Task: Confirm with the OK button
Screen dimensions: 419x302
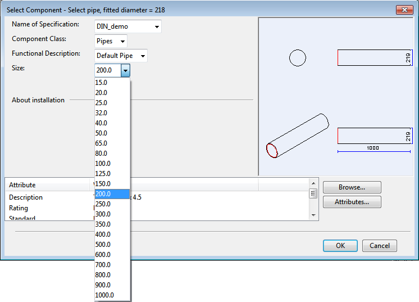Action: [x=340, y=246]
